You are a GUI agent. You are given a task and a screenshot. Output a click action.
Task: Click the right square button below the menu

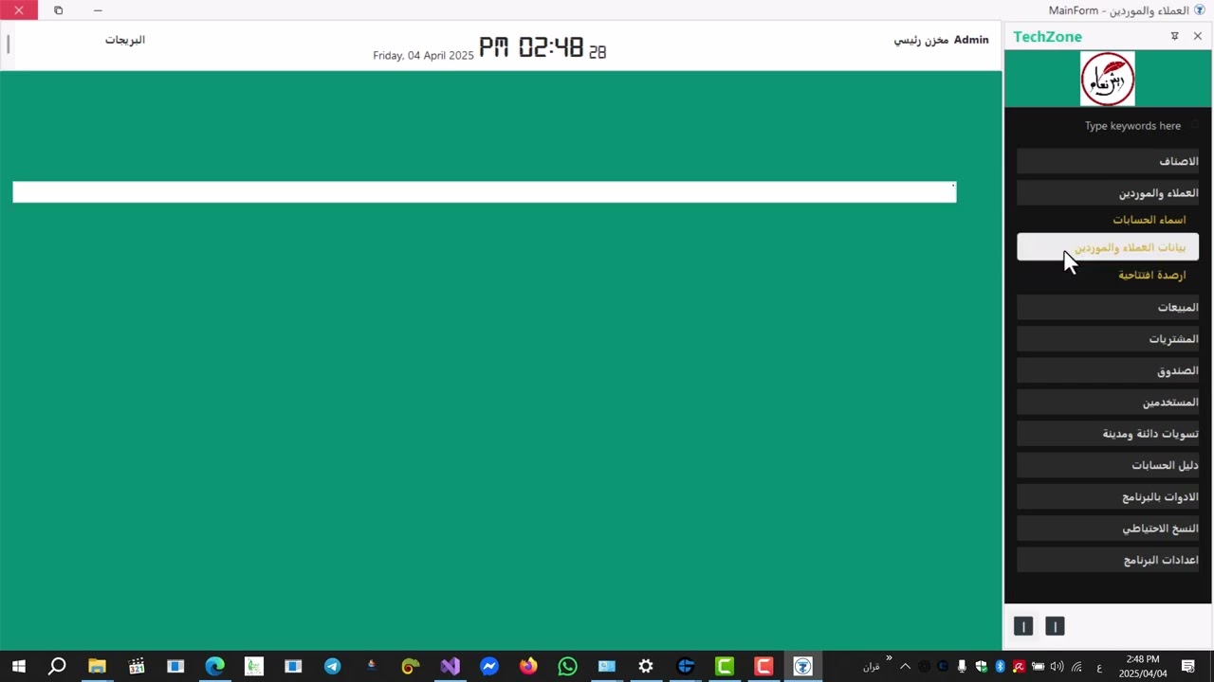click(1055, 626)
